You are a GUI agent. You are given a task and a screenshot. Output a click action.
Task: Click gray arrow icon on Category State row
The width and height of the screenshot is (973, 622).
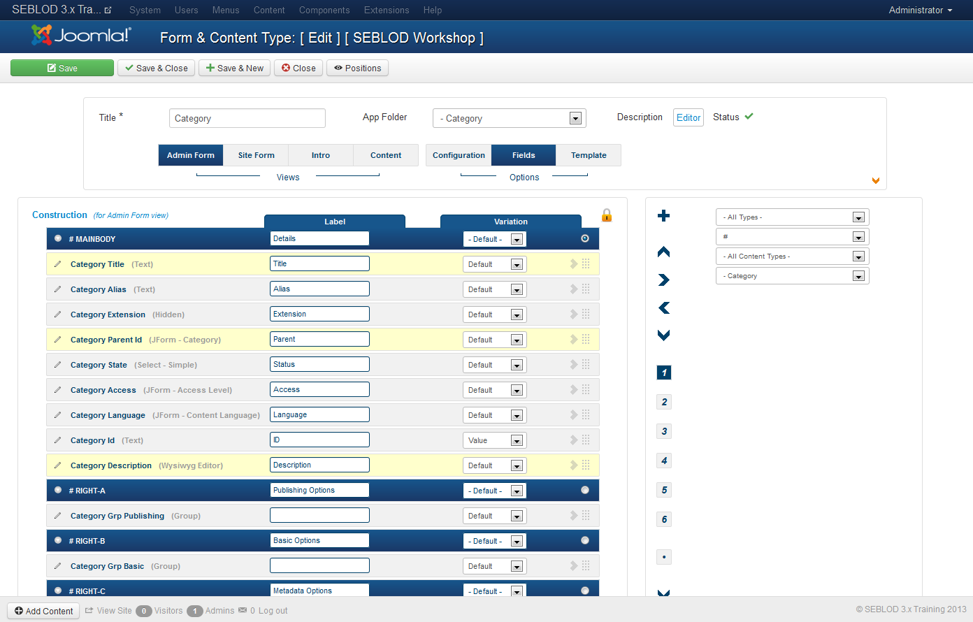[x=574, y=364]
